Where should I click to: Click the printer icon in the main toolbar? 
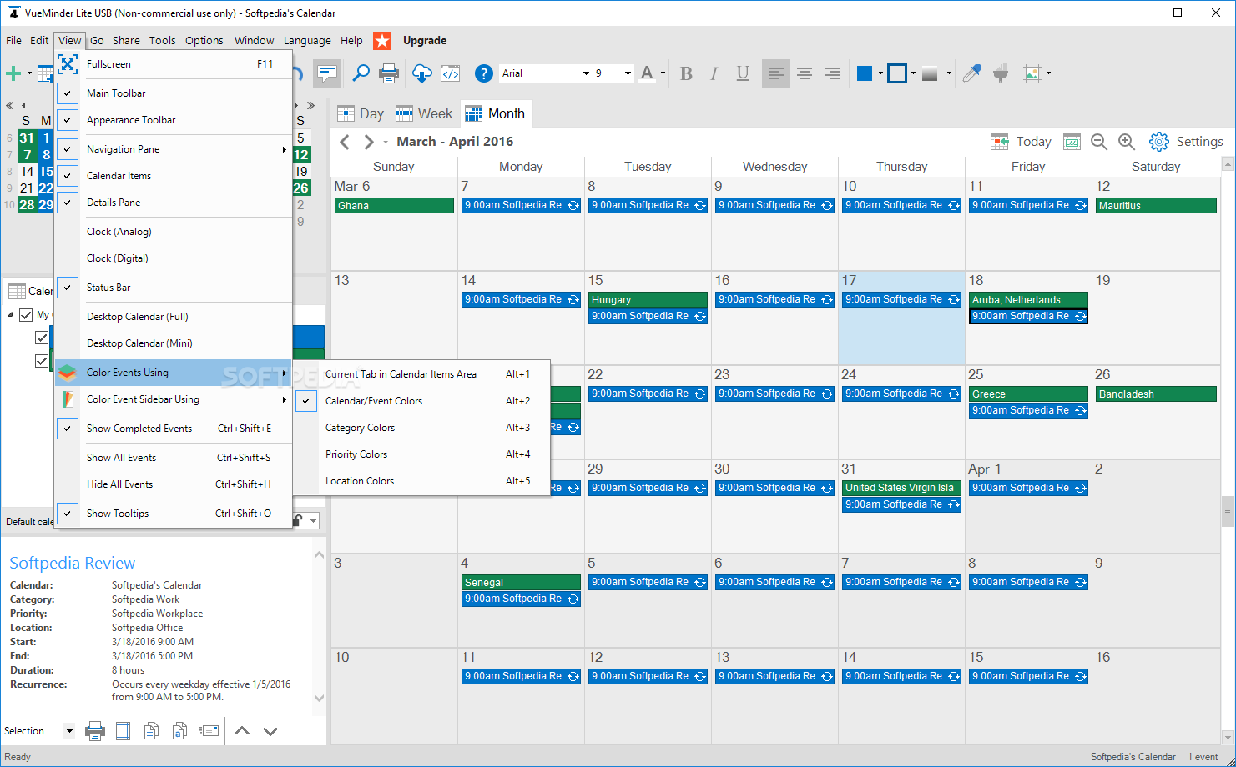coord(389,73)
